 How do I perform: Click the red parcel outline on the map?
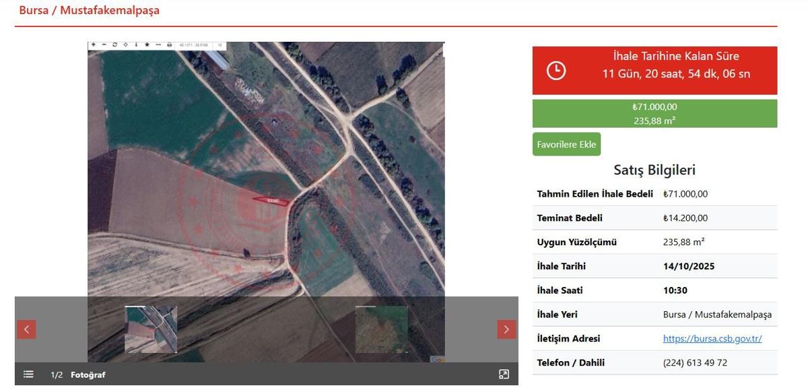(272, 200)
